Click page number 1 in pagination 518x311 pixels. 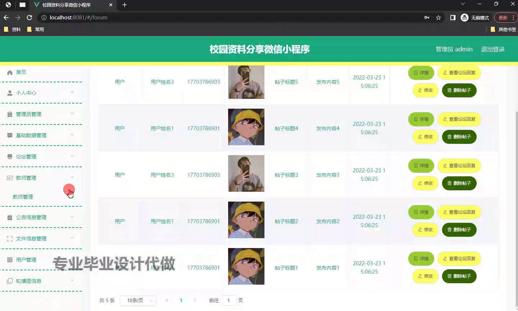pyautogui.click(x=181, y=301)
